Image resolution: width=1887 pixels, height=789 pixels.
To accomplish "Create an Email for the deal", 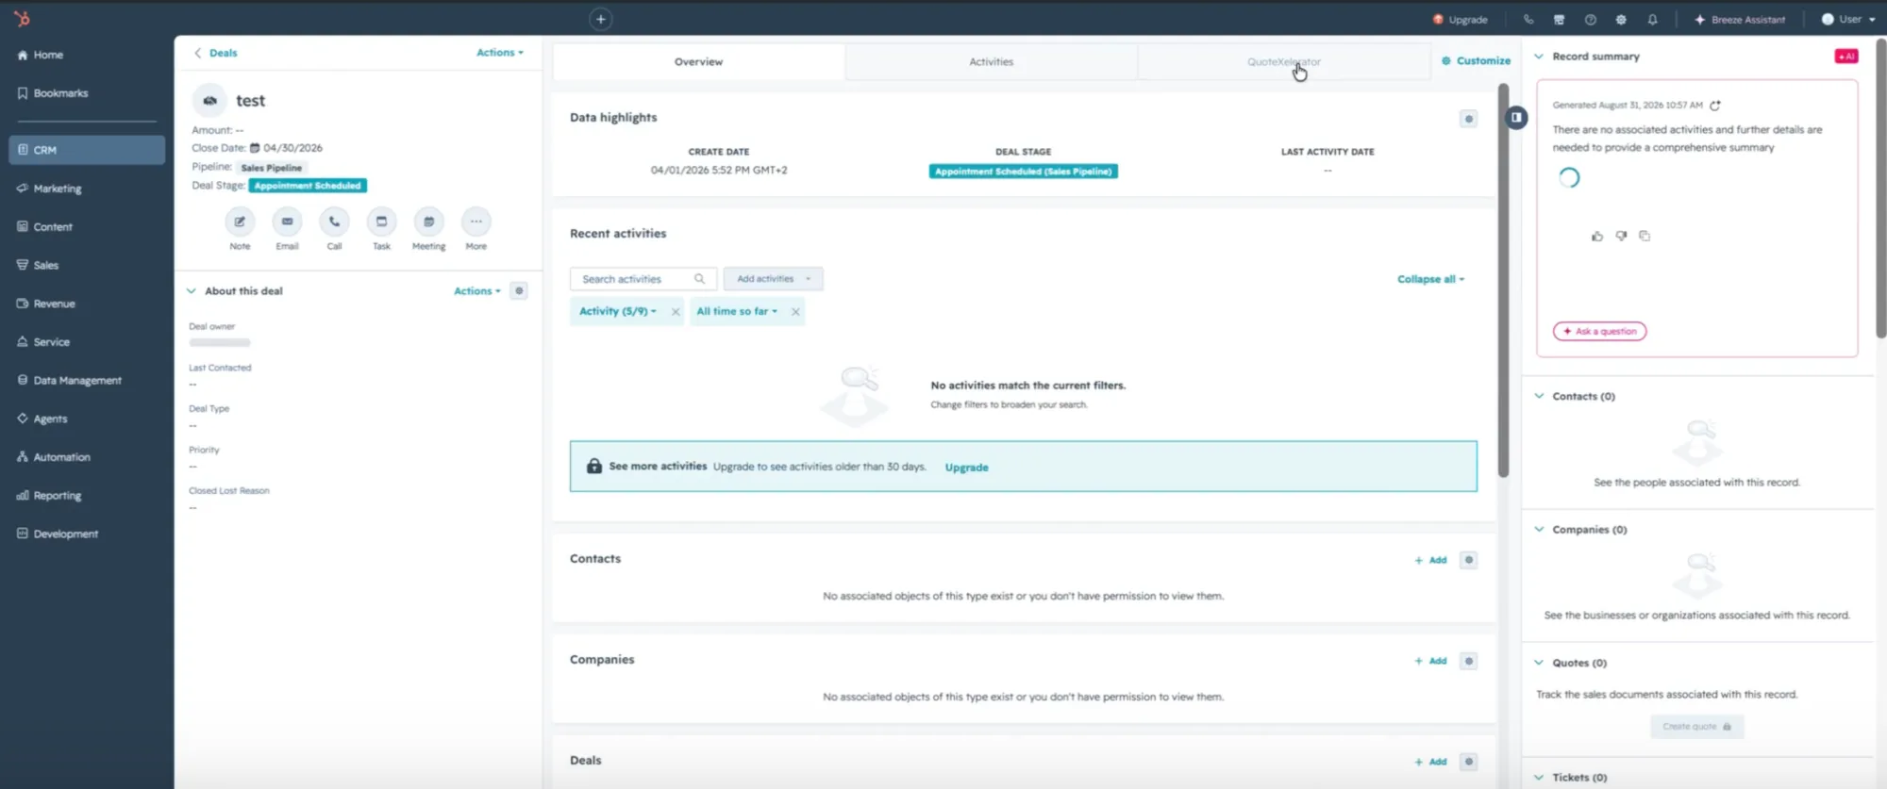I will [x=287, y=222].
